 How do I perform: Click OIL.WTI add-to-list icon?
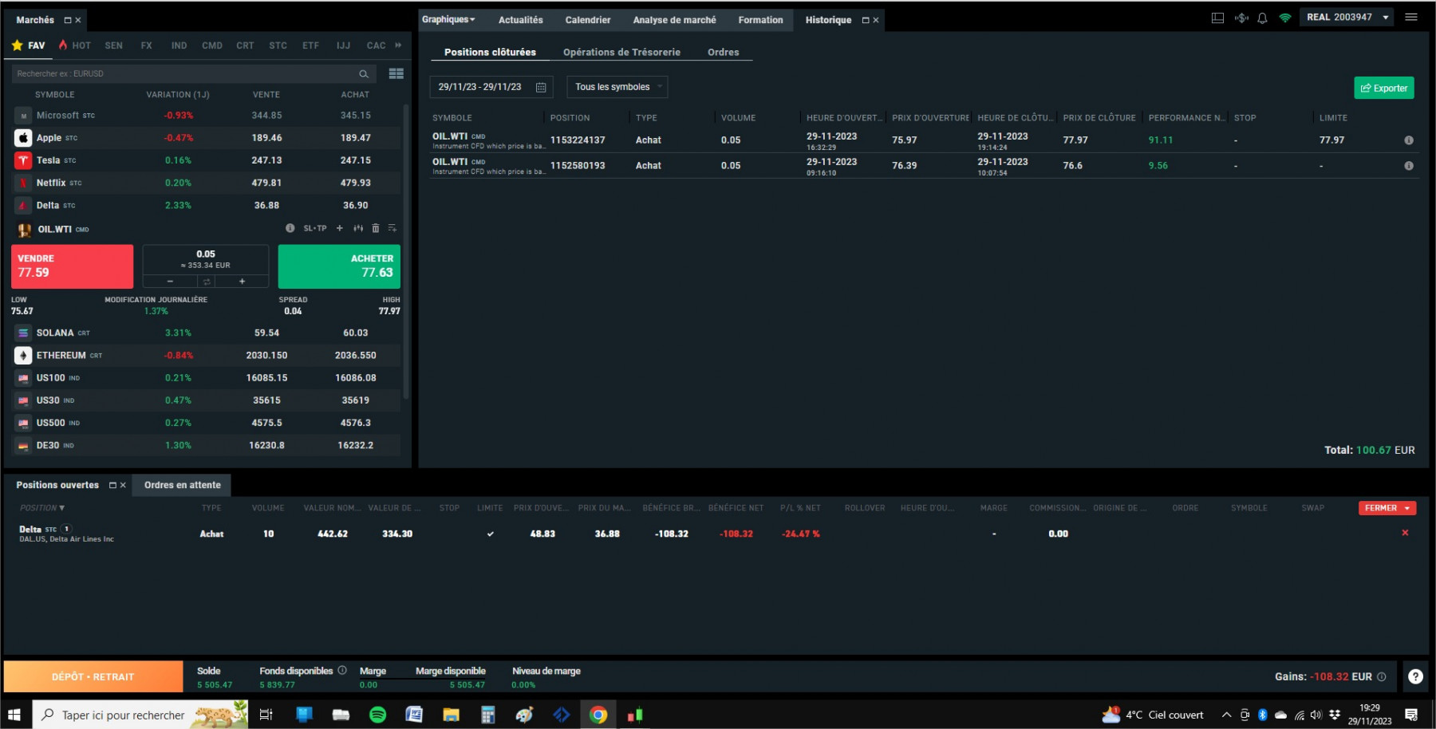(x=393, y=228)
